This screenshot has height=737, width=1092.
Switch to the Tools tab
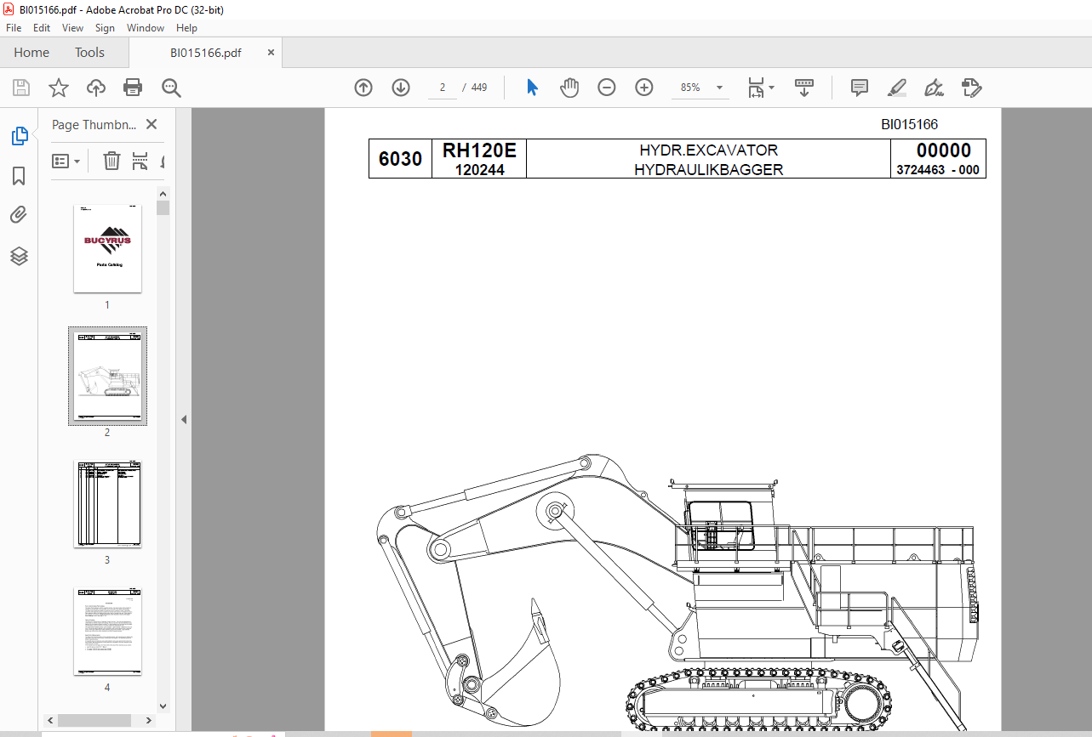point(89,53)
